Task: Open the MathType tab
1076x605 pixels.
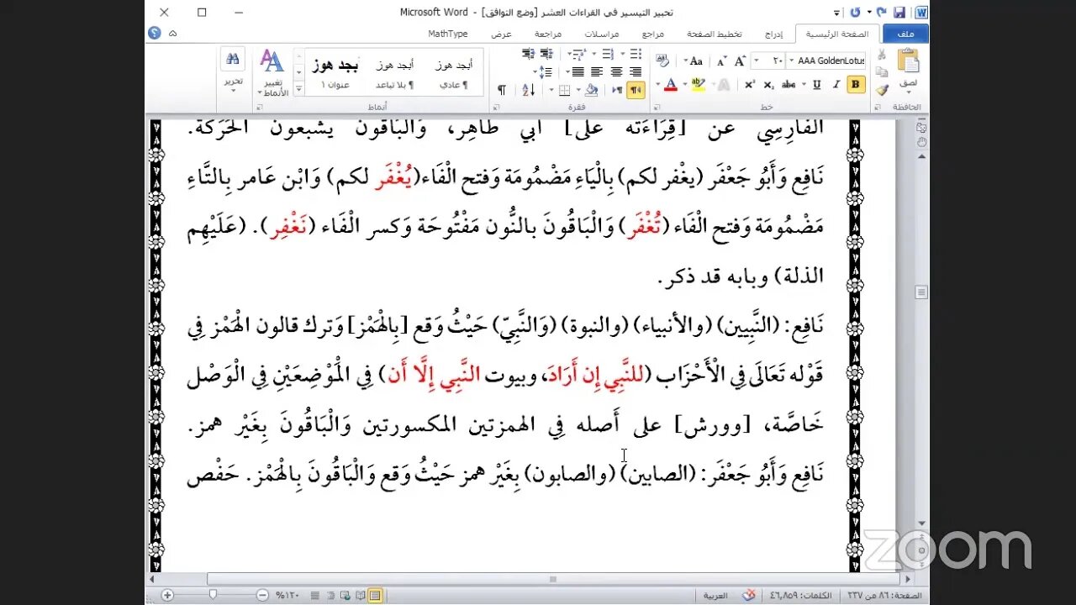Action: point(448,34)
